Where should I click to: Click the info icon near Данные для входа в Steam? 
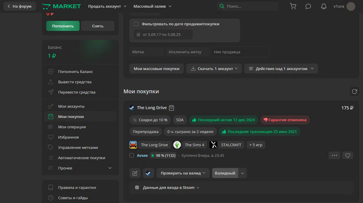(x=137, y=187)
